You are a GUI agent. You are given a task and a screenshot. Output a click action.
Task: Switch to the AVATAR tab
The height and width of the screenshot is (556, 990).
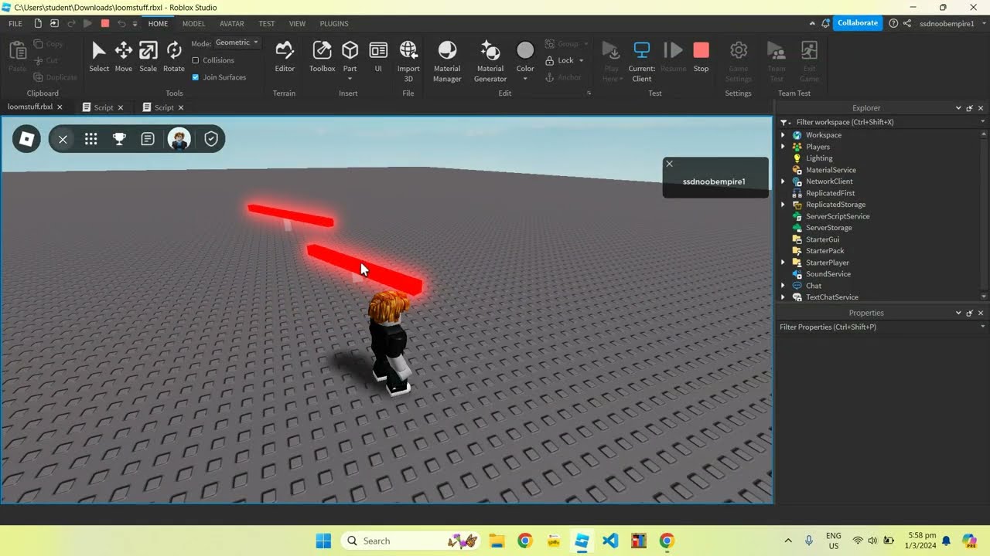[232, 24]
